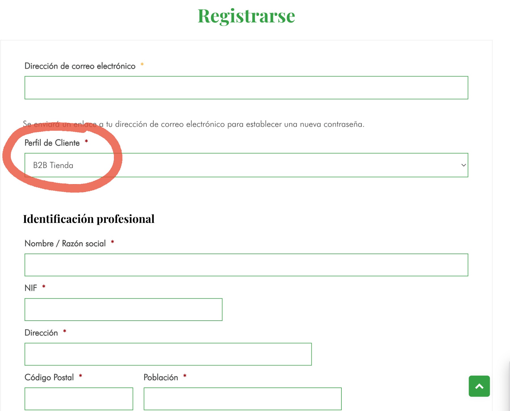Image resolution: width=510 pixels, height=411 pixels.
Task: Click the Código Postal label
Action: 49,377
